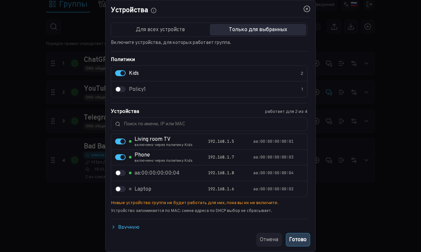Click the sliders settings icon in the ChatGPT row

point(354,63)
